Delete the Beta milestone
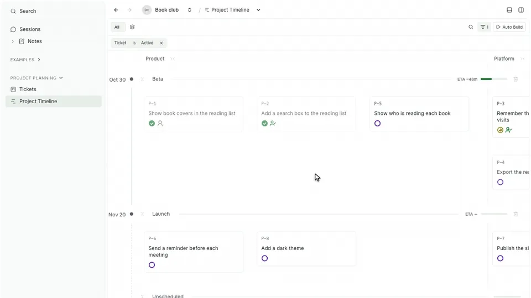 pyautogui.click(x=516, y=79)
